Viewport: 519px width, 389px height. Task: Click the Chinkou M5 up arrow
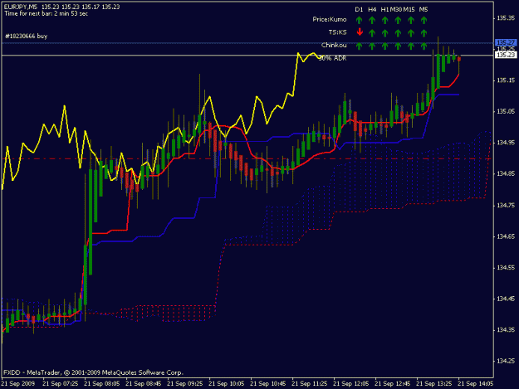pos(424,46)
